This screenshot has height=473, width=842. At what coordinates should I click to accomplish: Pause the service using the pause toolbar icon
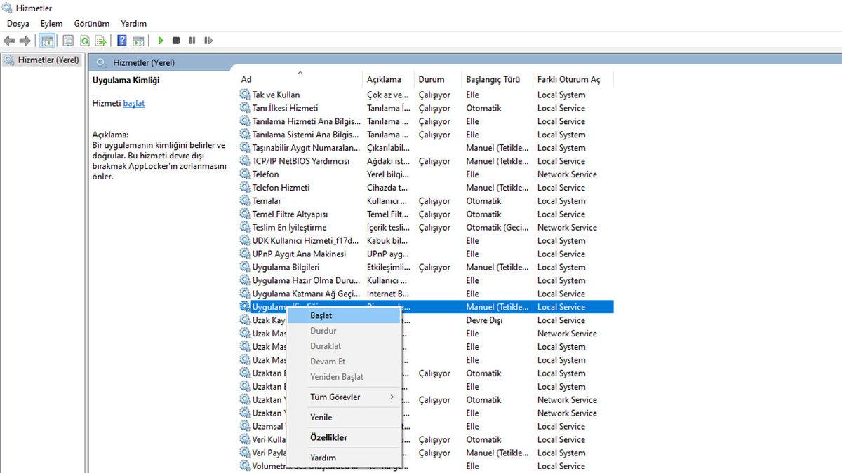pos(192,40)
